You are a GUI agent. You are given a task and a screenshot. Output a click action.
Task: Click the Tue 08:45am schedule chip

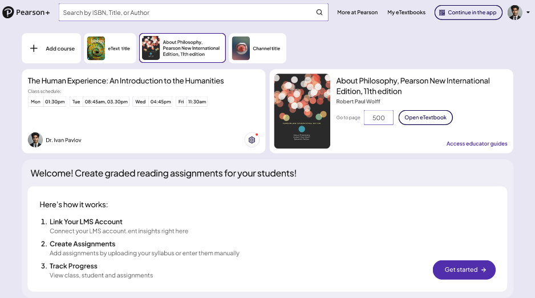(100, 102)
